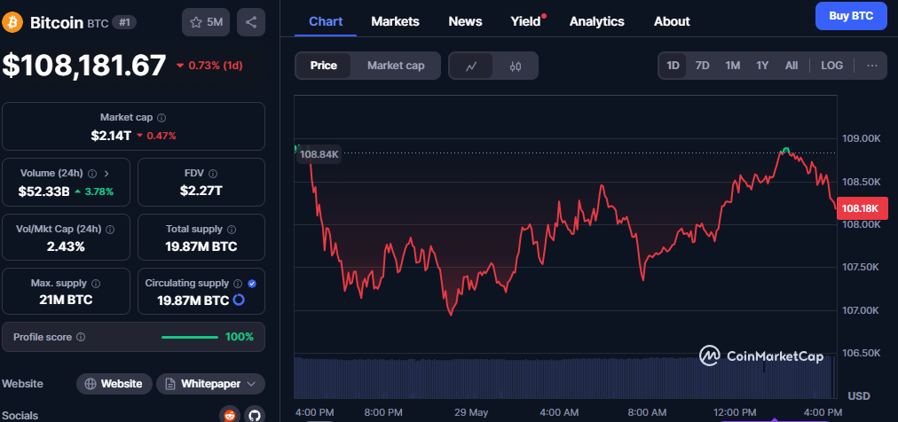Set chart range to 1D
Image resolution: width=898 pixels, height=422 pixels.
pos(673,66)
